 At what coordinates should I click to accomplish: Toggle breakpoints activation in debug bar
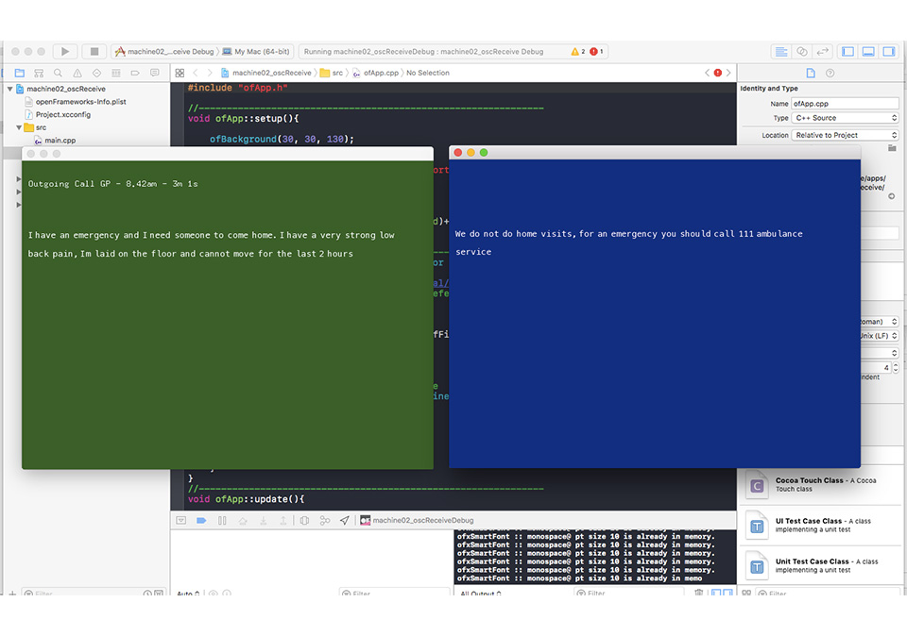(x=201, y=521)
